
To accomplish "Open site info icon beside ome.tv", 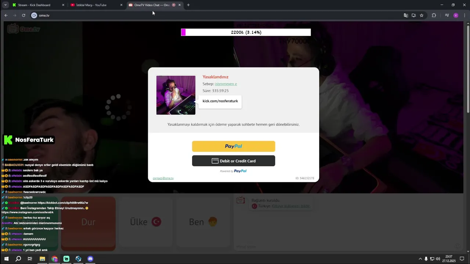I will [34, 15].
